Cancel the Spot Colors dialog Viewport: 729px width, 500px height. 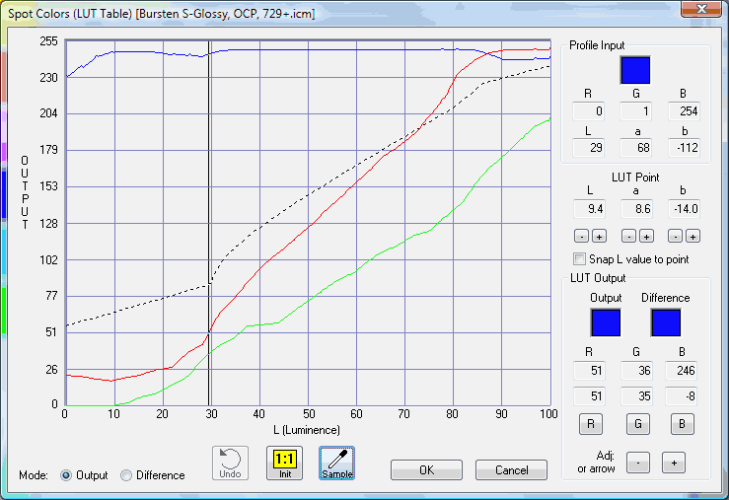point(511,469)
